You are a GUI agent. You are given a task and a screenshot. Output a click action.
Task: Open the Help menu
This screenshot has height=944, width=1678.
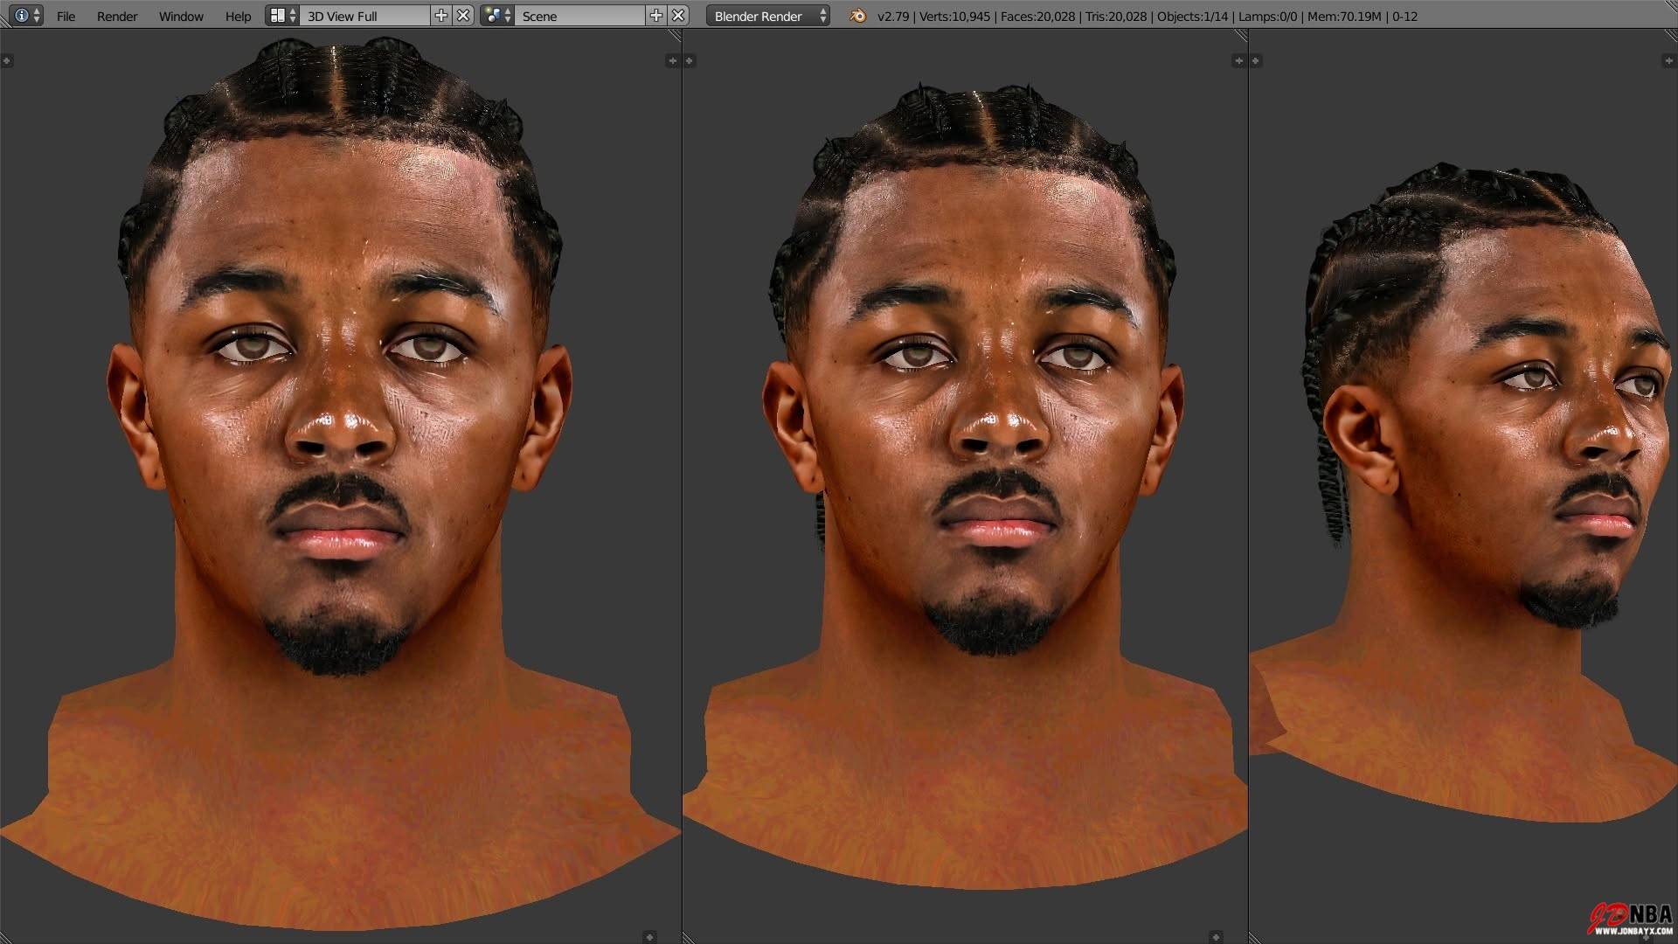pyautogui.click(x=238, y=16)
